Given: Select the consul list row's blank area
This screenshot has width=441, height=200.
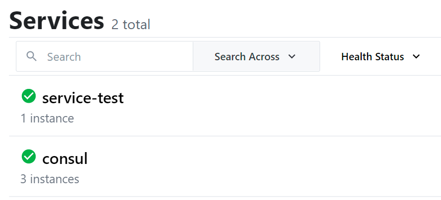Looking at the screenshot, I should [x=281, y=166].
